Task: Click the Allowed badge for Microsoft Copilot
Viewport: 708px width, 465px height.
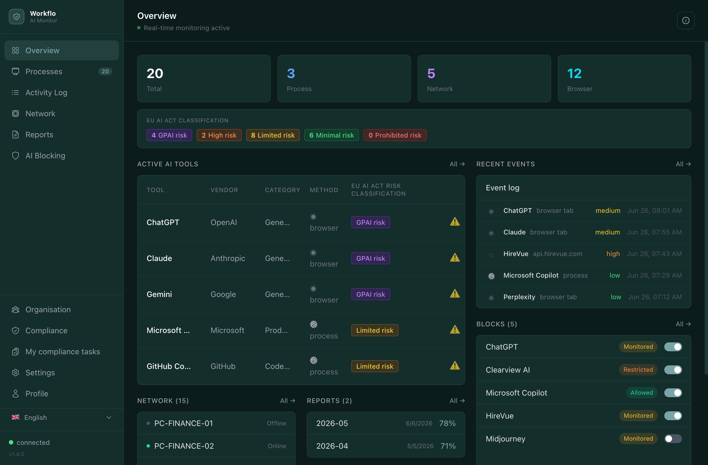Action: point(642,393)
